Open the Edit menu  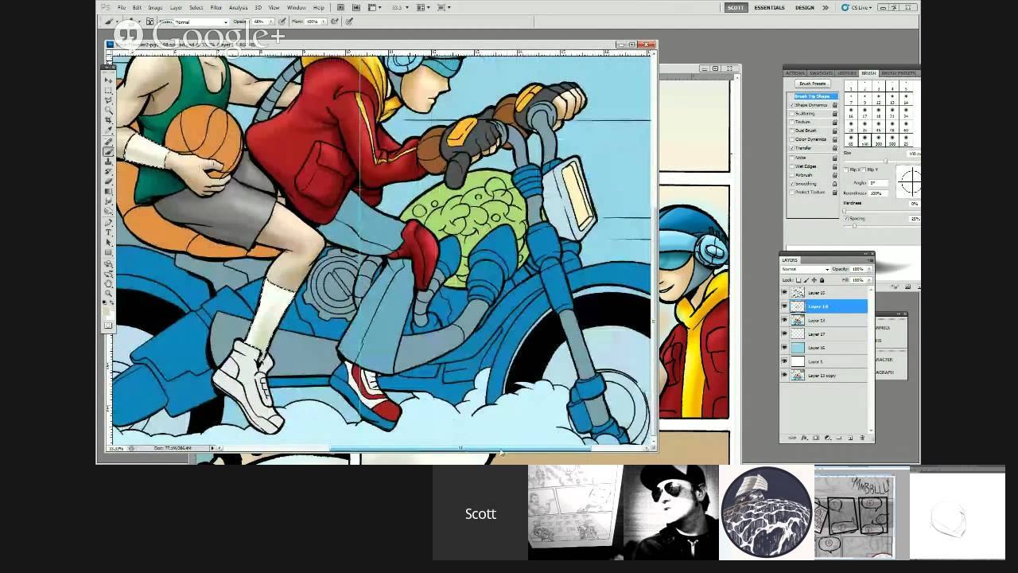(x=137, y=8)
